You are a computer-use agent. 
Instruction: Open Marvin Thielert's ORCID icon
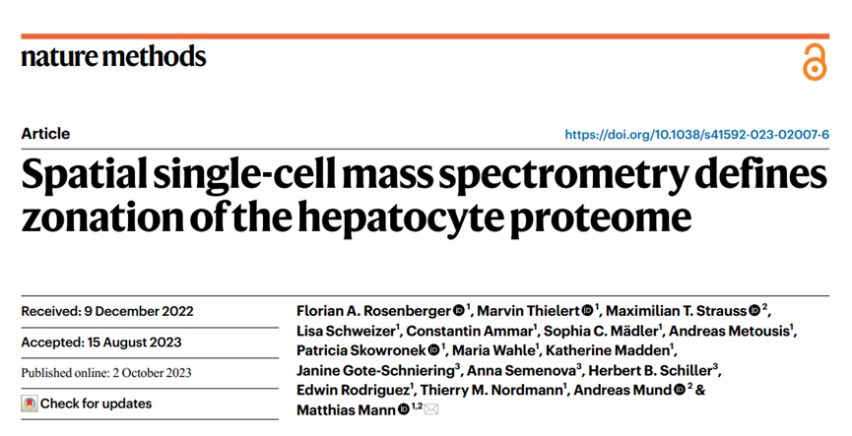coord(587,311)
